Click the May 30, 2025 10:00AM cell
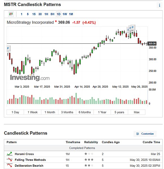 click(x=145, y=160)
